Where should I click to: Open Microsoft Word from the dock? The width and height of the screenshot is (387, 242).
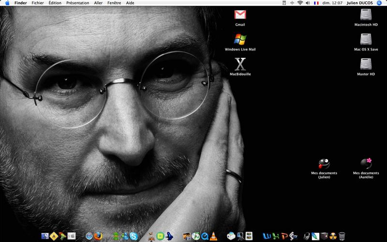coord(267,236)
